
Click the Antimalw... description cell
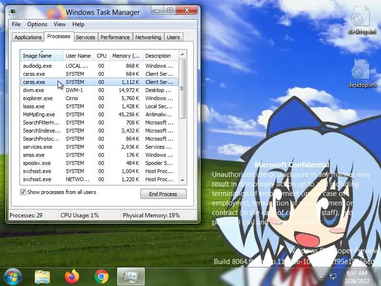[x=159, y=114]
